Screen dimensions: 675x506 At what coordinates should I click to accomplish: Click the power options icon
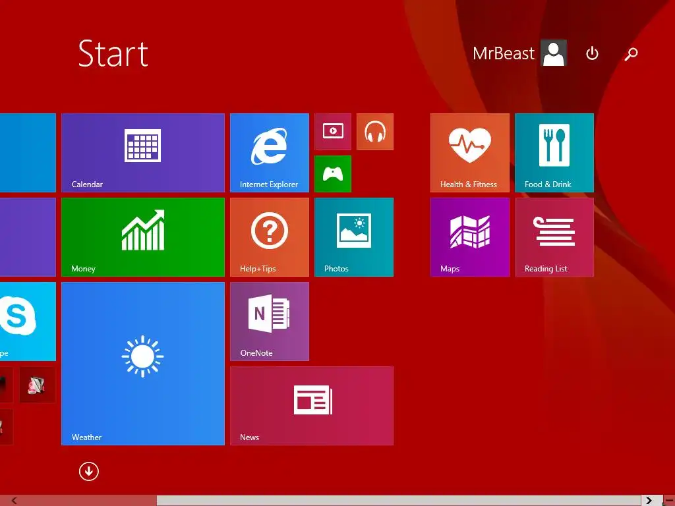point(593,54)
